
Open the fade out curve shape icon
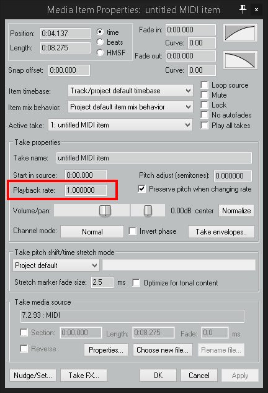[240, 60]
